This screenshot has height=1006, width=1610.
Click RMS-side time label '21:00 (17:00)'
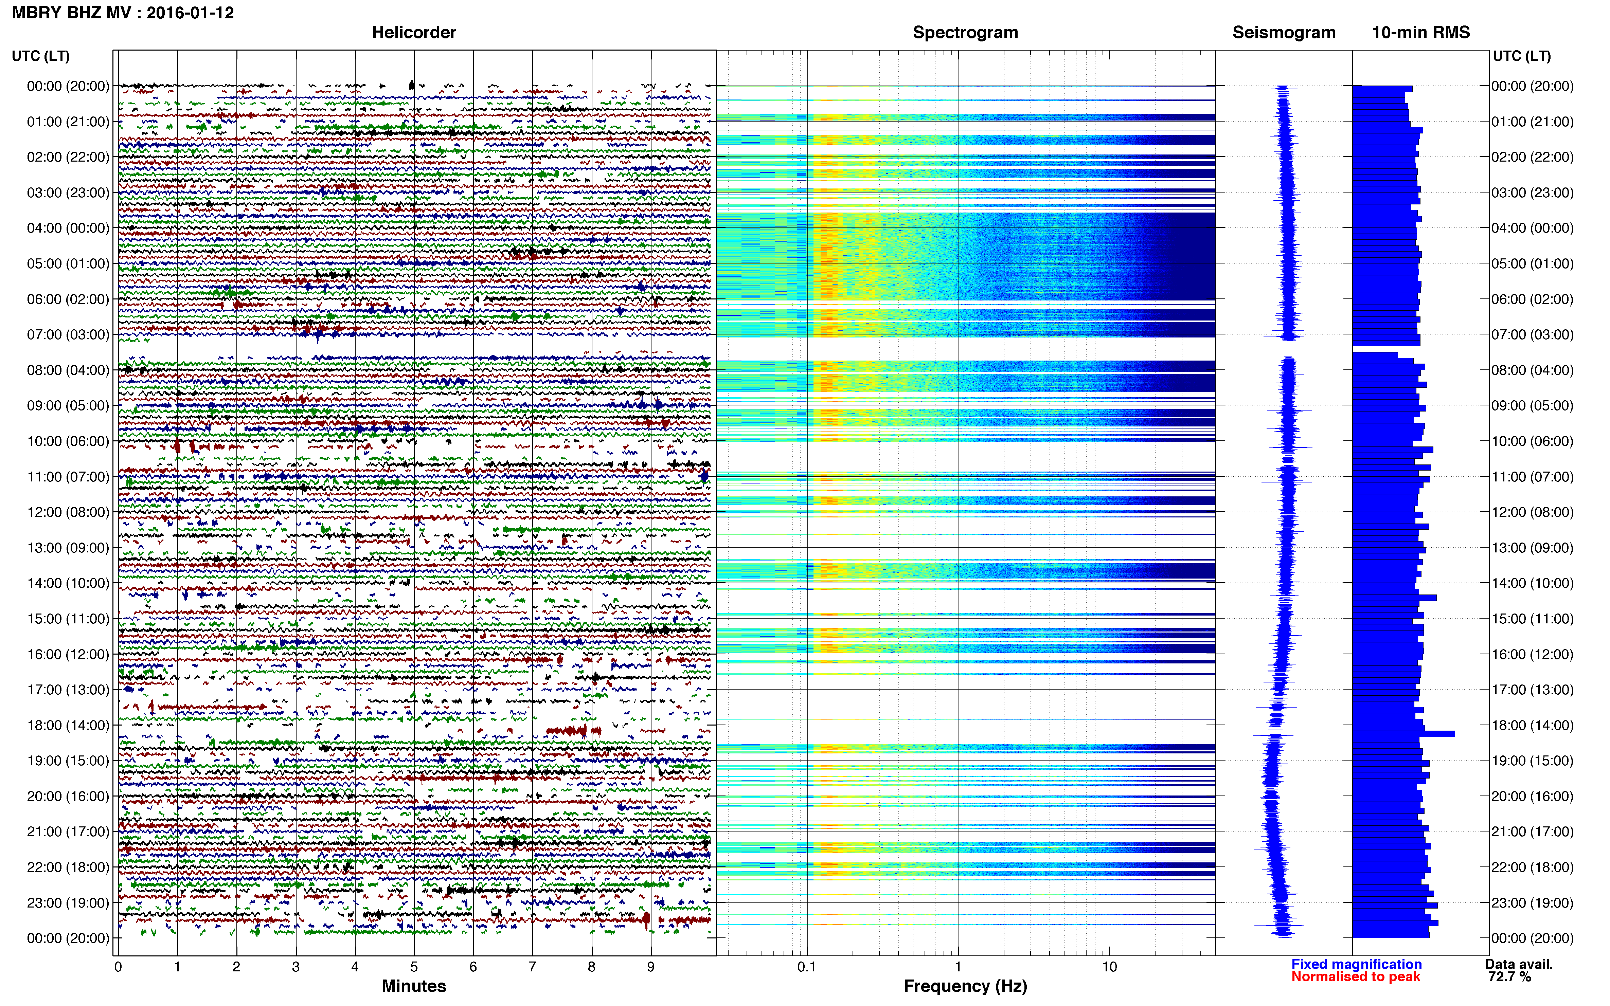(x=1532, y=832)
